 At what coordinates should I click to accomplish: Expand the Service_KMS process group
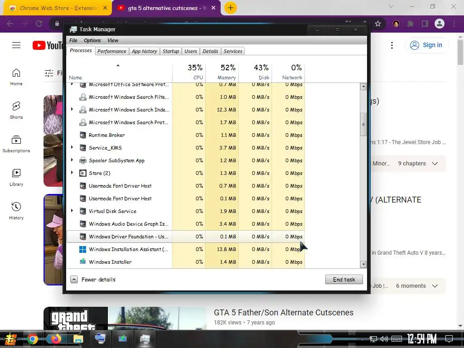pyautogui.click(x=72, y=147)
